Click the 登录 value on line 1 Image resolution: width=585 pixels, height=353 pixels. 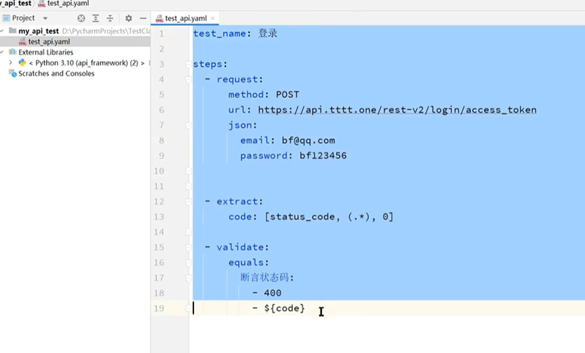[268, 33]
